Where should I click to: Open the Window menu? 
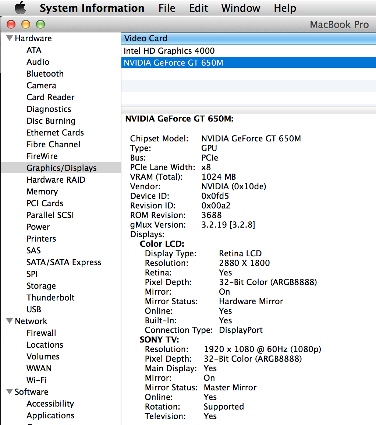coord(241,8)
